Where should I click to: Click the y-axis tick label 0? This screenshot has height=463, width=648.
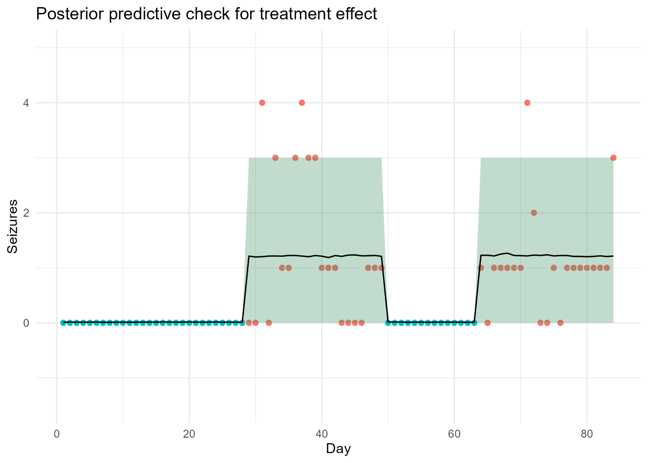[26, 323]
